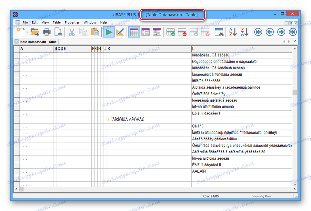Click the tab scroll left arrow
This screenshot has height=211, width=311.
(x=284, y=41)
